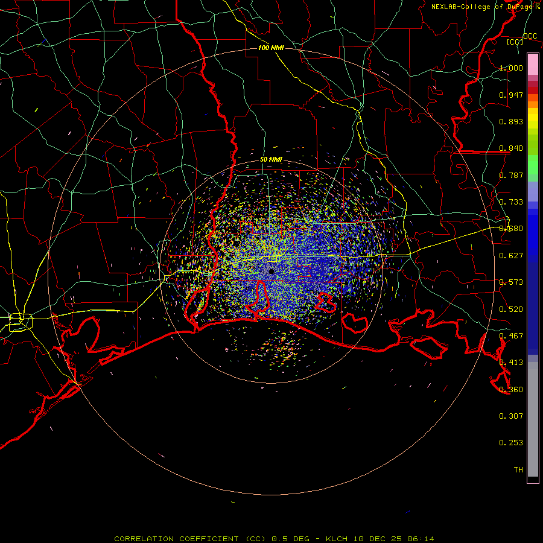Image resolution: width=543 pixels, height=543 pixels.
Task: Click the pink segment at top of color bar
Action: (x=533, y=64)
